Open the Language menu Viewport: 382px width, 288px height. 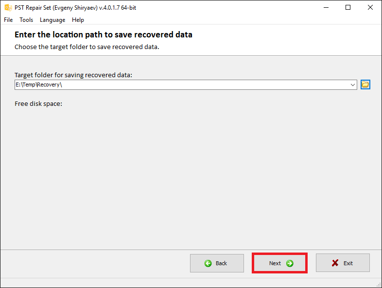(x=52, y=20)
